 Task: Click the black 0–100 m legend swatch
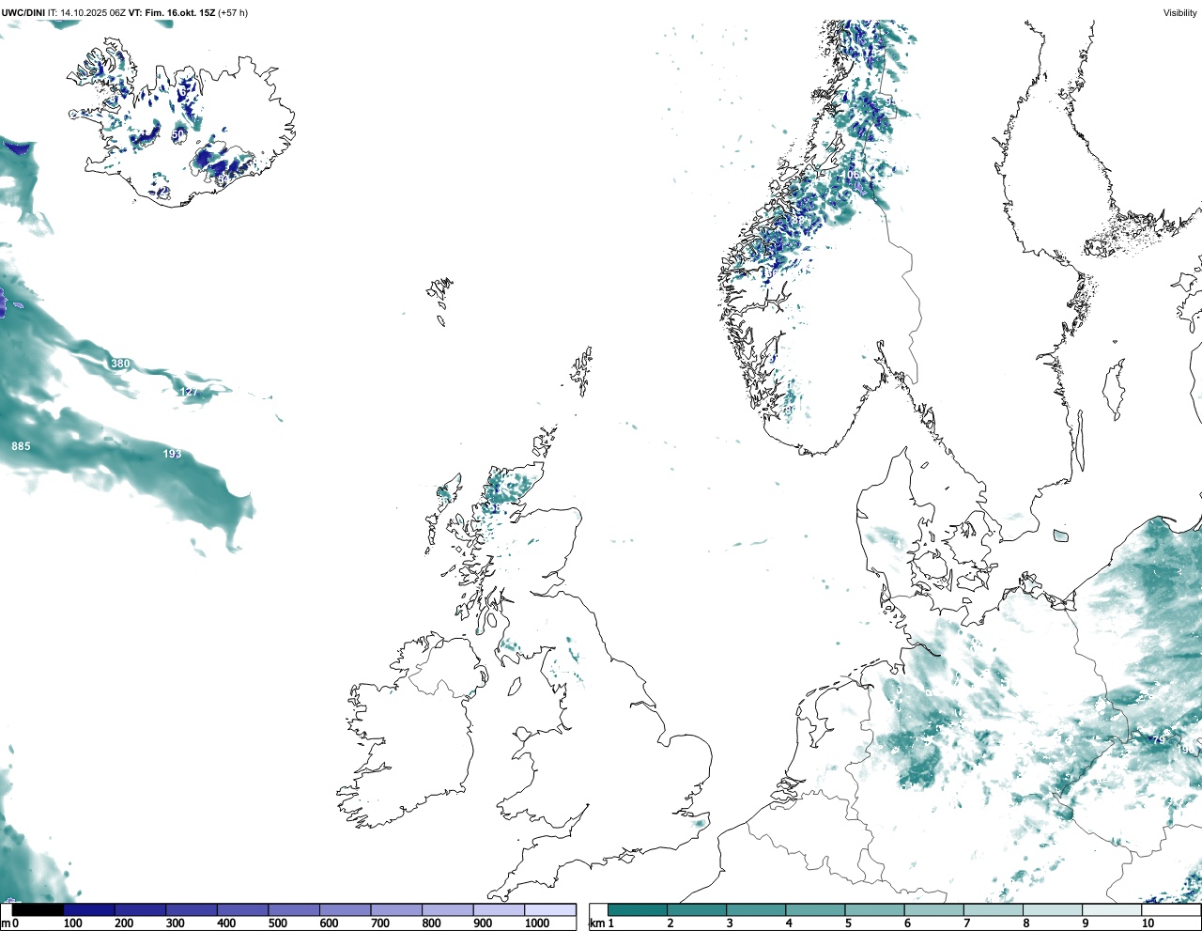pos(39,909)
